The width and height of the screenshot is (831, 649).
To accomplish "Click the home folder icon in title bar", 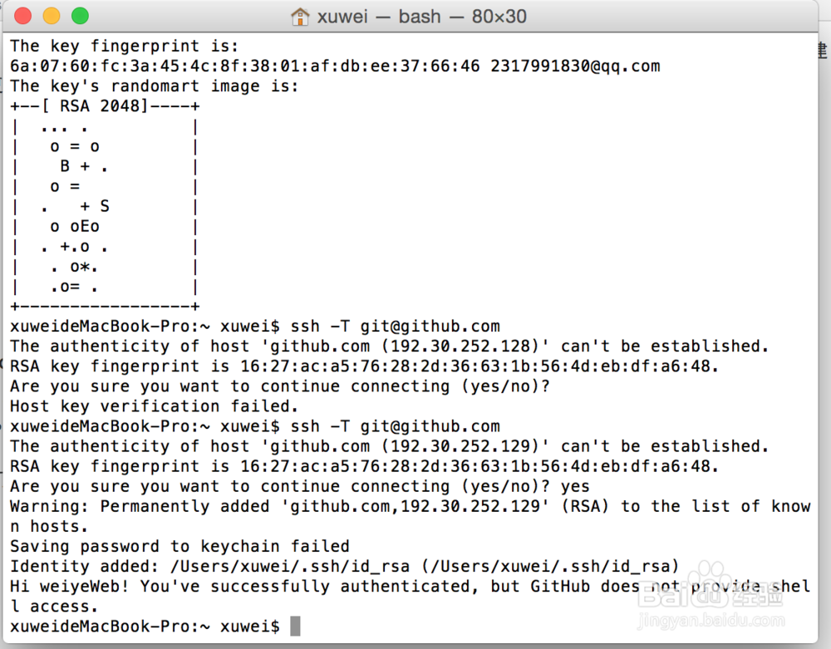I will pos(299,17).
